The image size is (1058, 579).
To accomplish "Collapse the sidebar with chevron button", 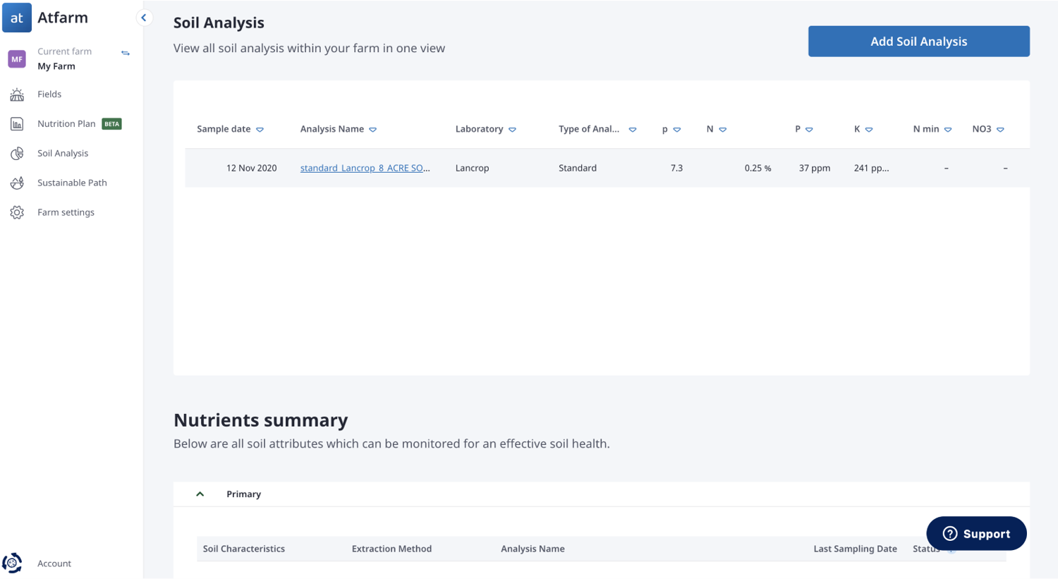I will (x=144, y=18).
